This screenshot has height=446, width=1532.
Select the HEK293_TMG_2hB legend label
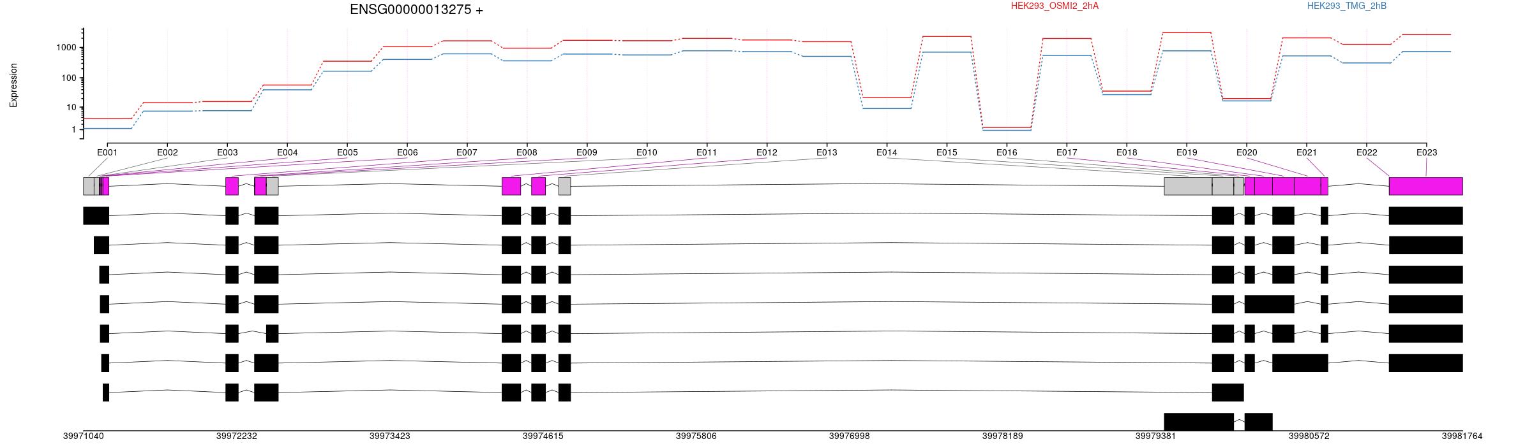pyautogui.click(x=1346, y=6)
